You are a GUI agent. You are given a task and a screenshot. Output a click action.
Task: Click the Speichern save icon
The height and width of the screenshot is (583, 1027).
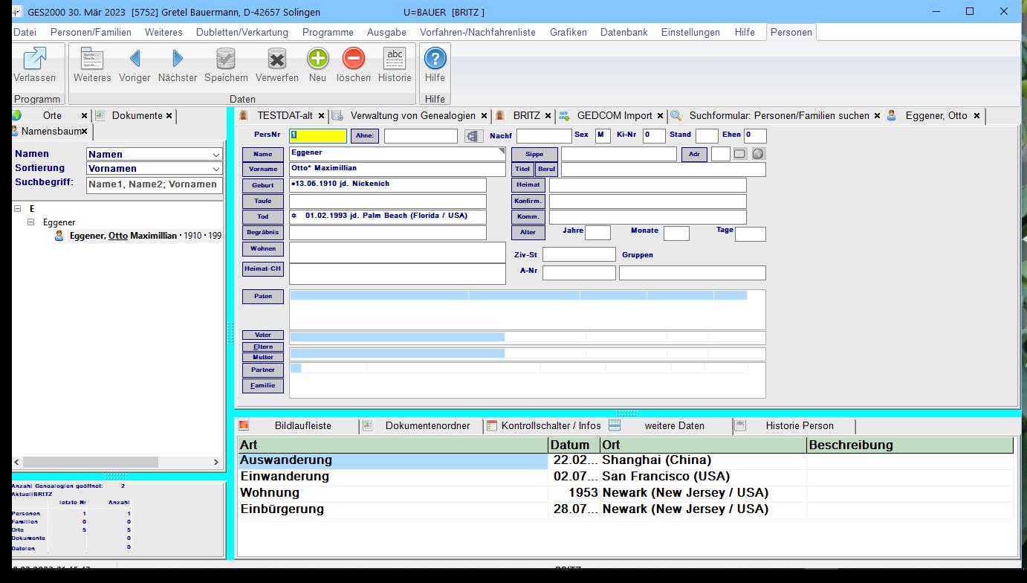[226, 58]
